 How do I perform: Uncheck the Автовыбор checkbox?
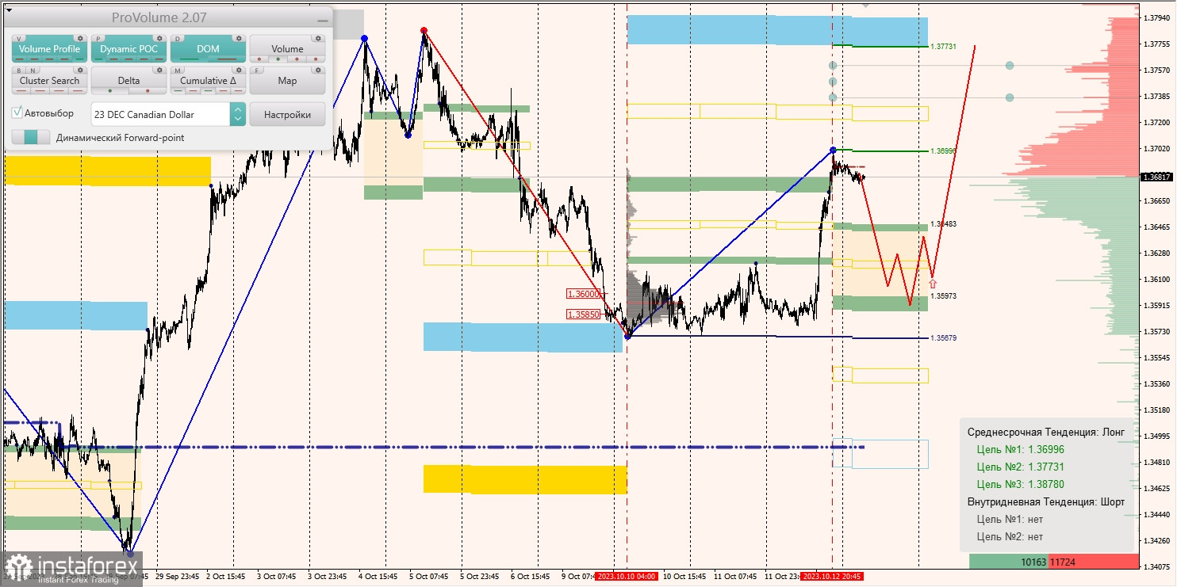(x=17, y=113)
